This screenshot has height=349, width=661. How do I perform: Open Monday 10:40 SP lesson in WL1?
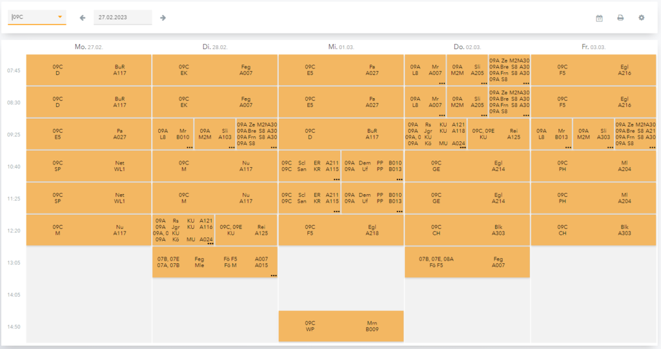[88, 166]
